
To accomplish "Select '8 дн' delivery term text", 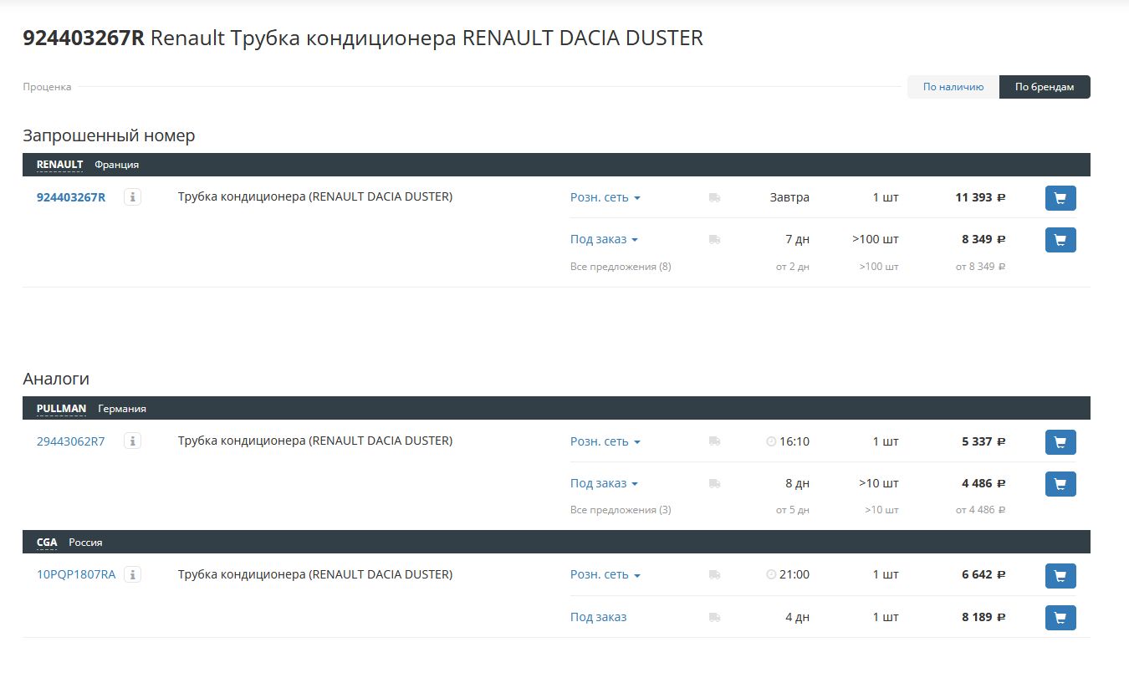I will click(x=798, y=483).
